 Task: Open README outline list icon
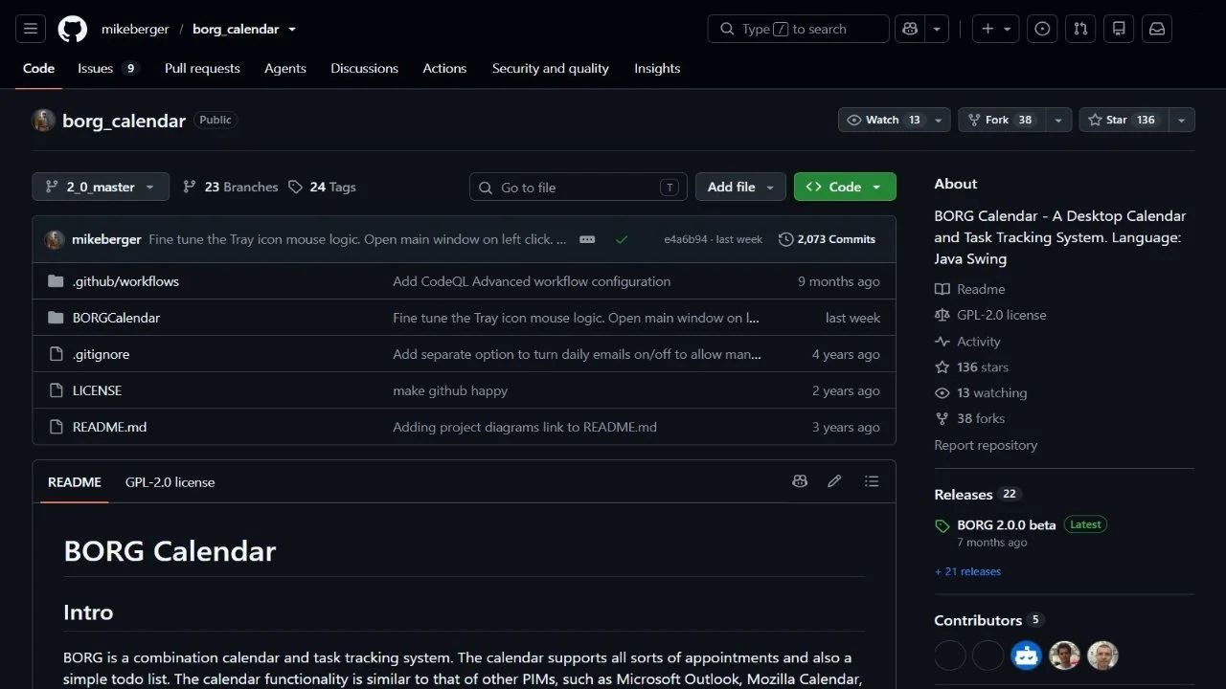point(872,481)
